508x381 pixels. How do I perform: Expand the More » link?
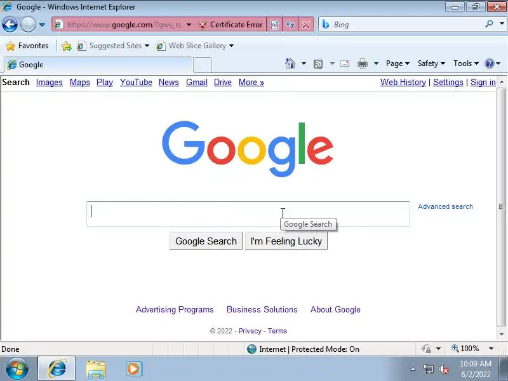point(251,83)
